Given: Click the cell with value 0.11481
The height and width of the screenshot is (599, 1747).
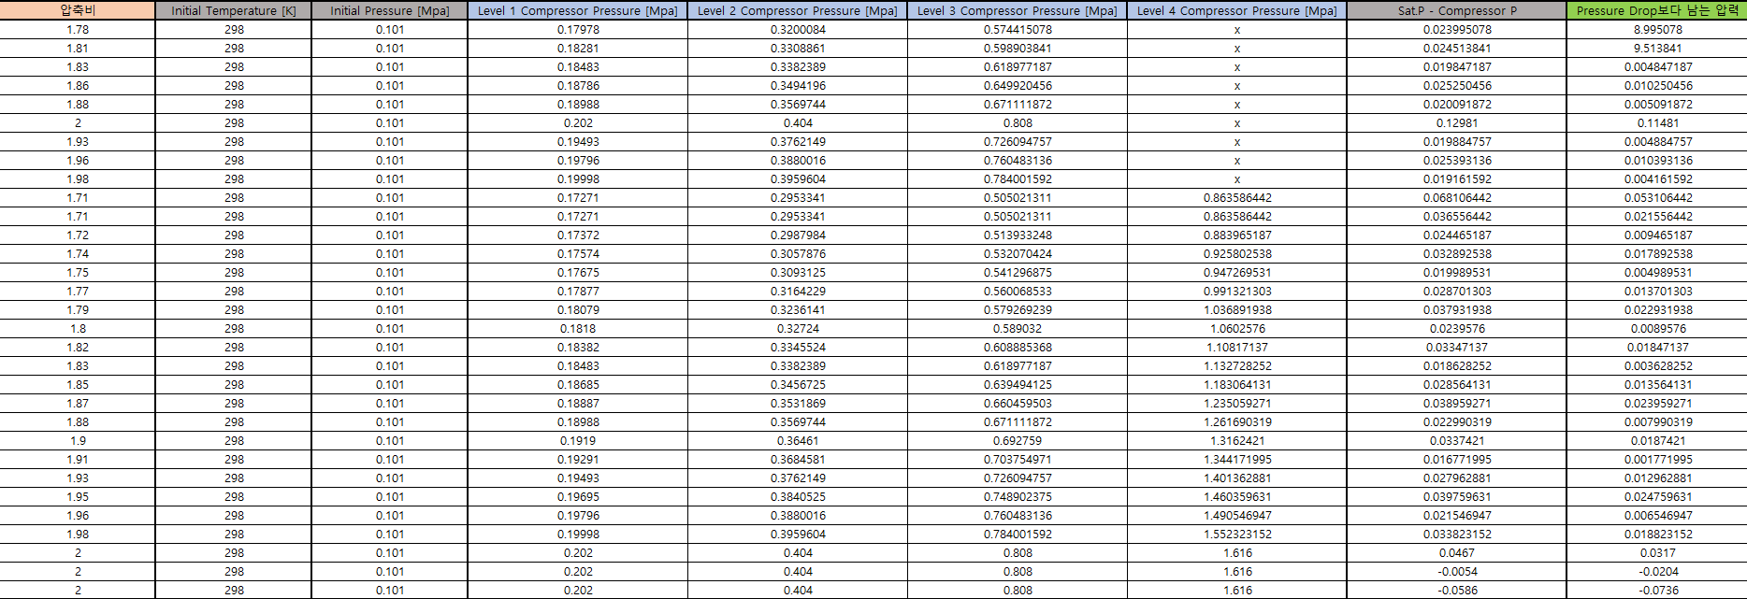Looking at the screenshot, I should click(x=1658, y=122).
